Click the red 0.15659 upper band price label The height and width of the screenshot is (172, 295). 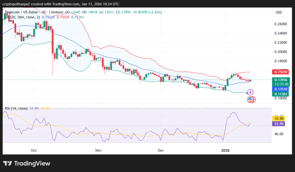[280, 72]
